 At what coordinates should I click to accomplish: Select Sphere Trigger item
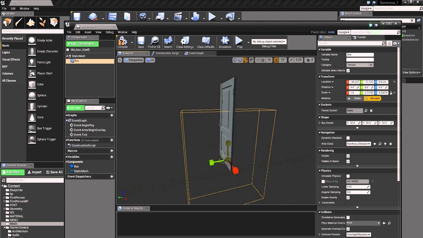[47, 139]
